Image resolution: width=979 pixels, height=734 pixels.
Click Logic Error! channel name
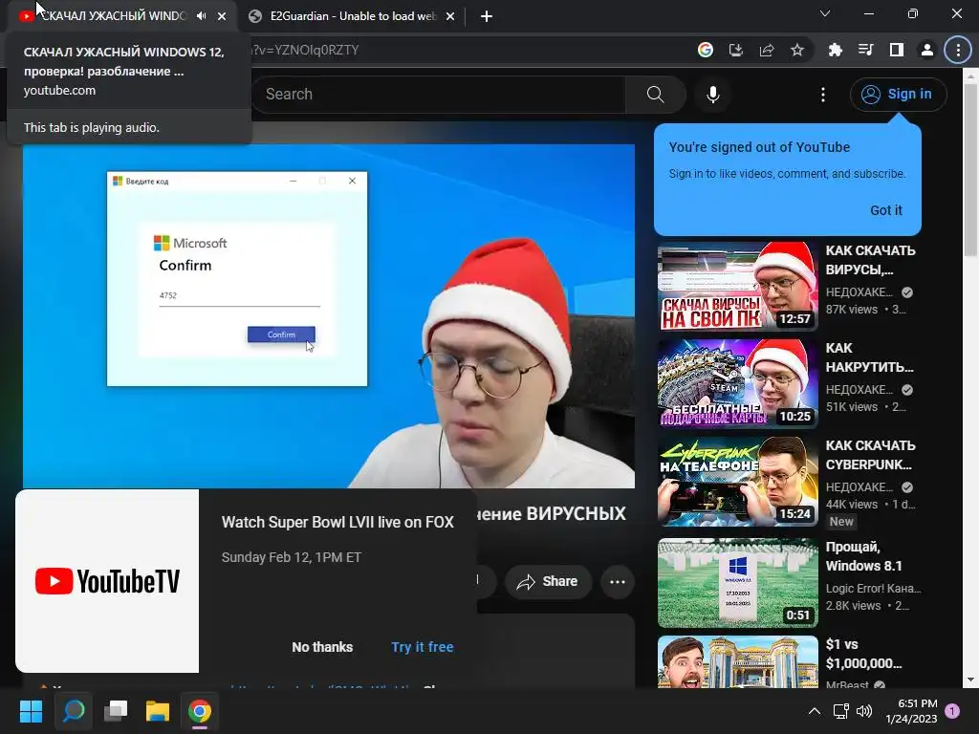point(873,588)
